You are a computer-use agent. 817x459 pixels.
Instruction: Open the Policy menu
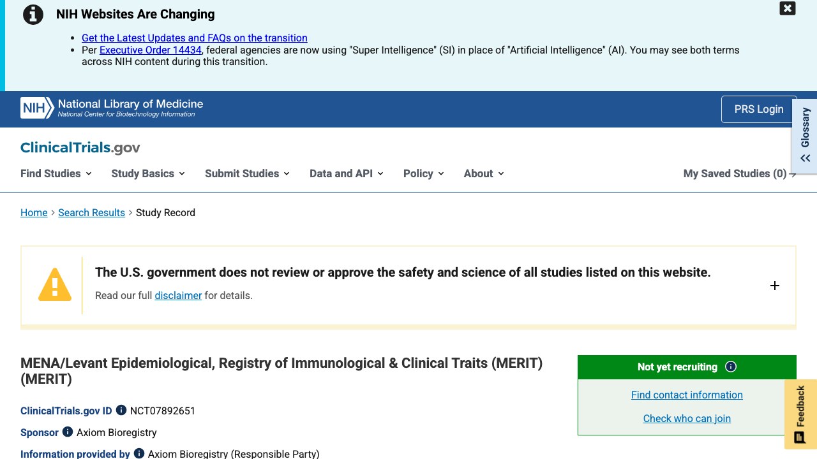click(x=423, y=173)
